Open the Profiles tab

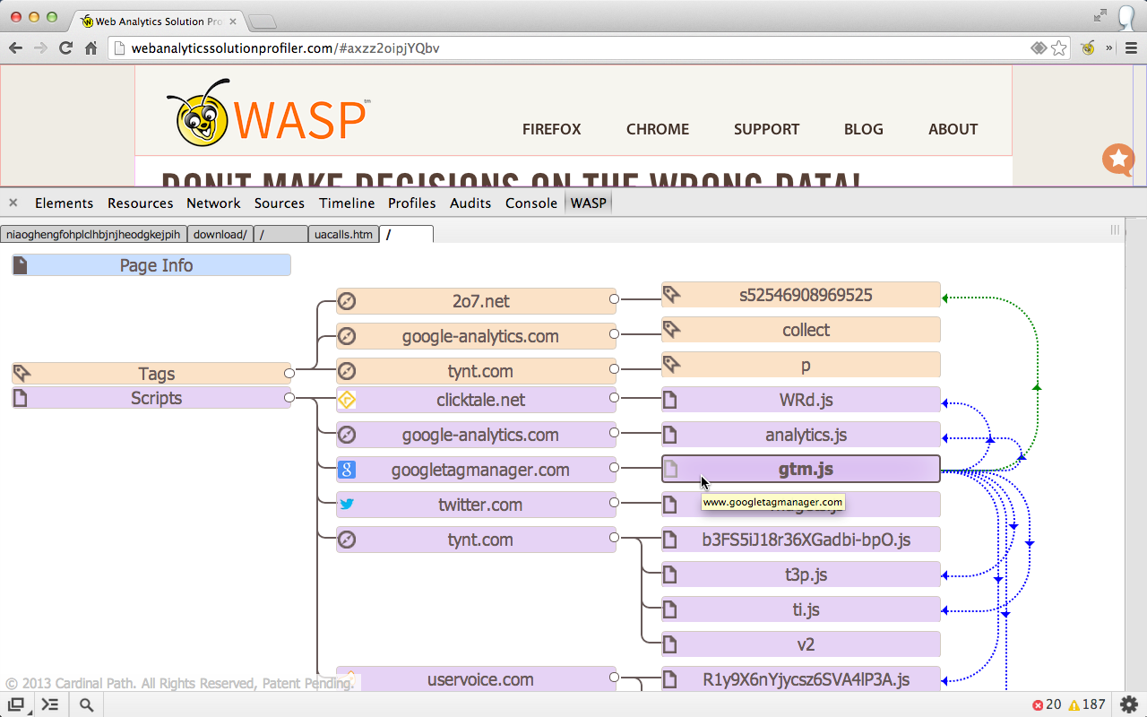[x=412, y=203]
